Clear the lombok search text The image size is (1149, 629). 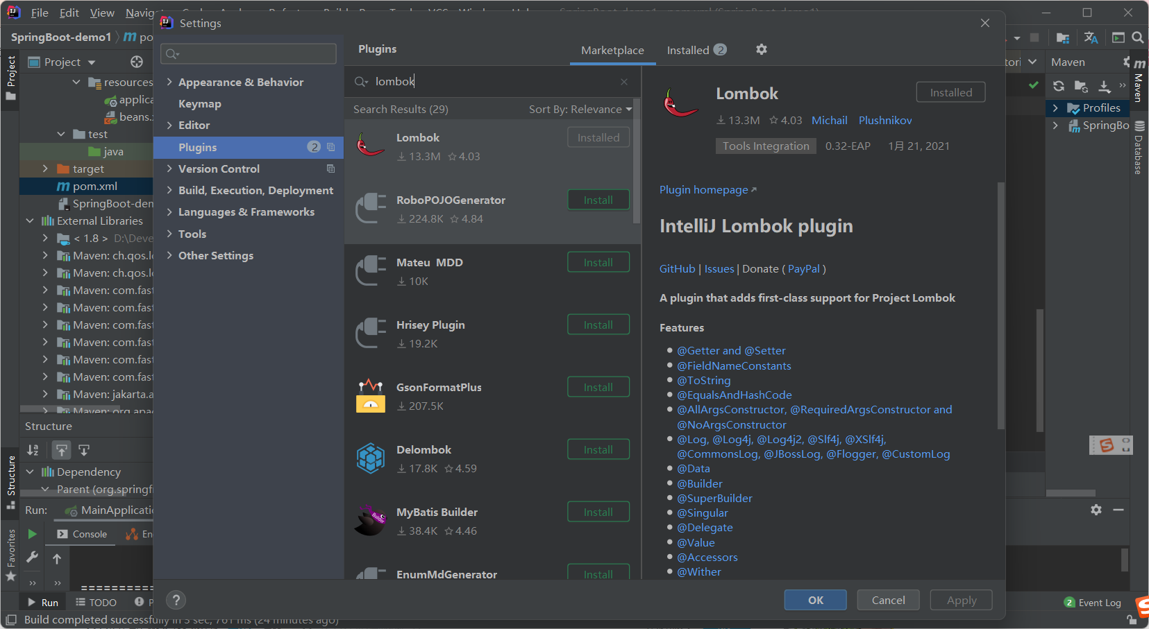click(624, 82)
